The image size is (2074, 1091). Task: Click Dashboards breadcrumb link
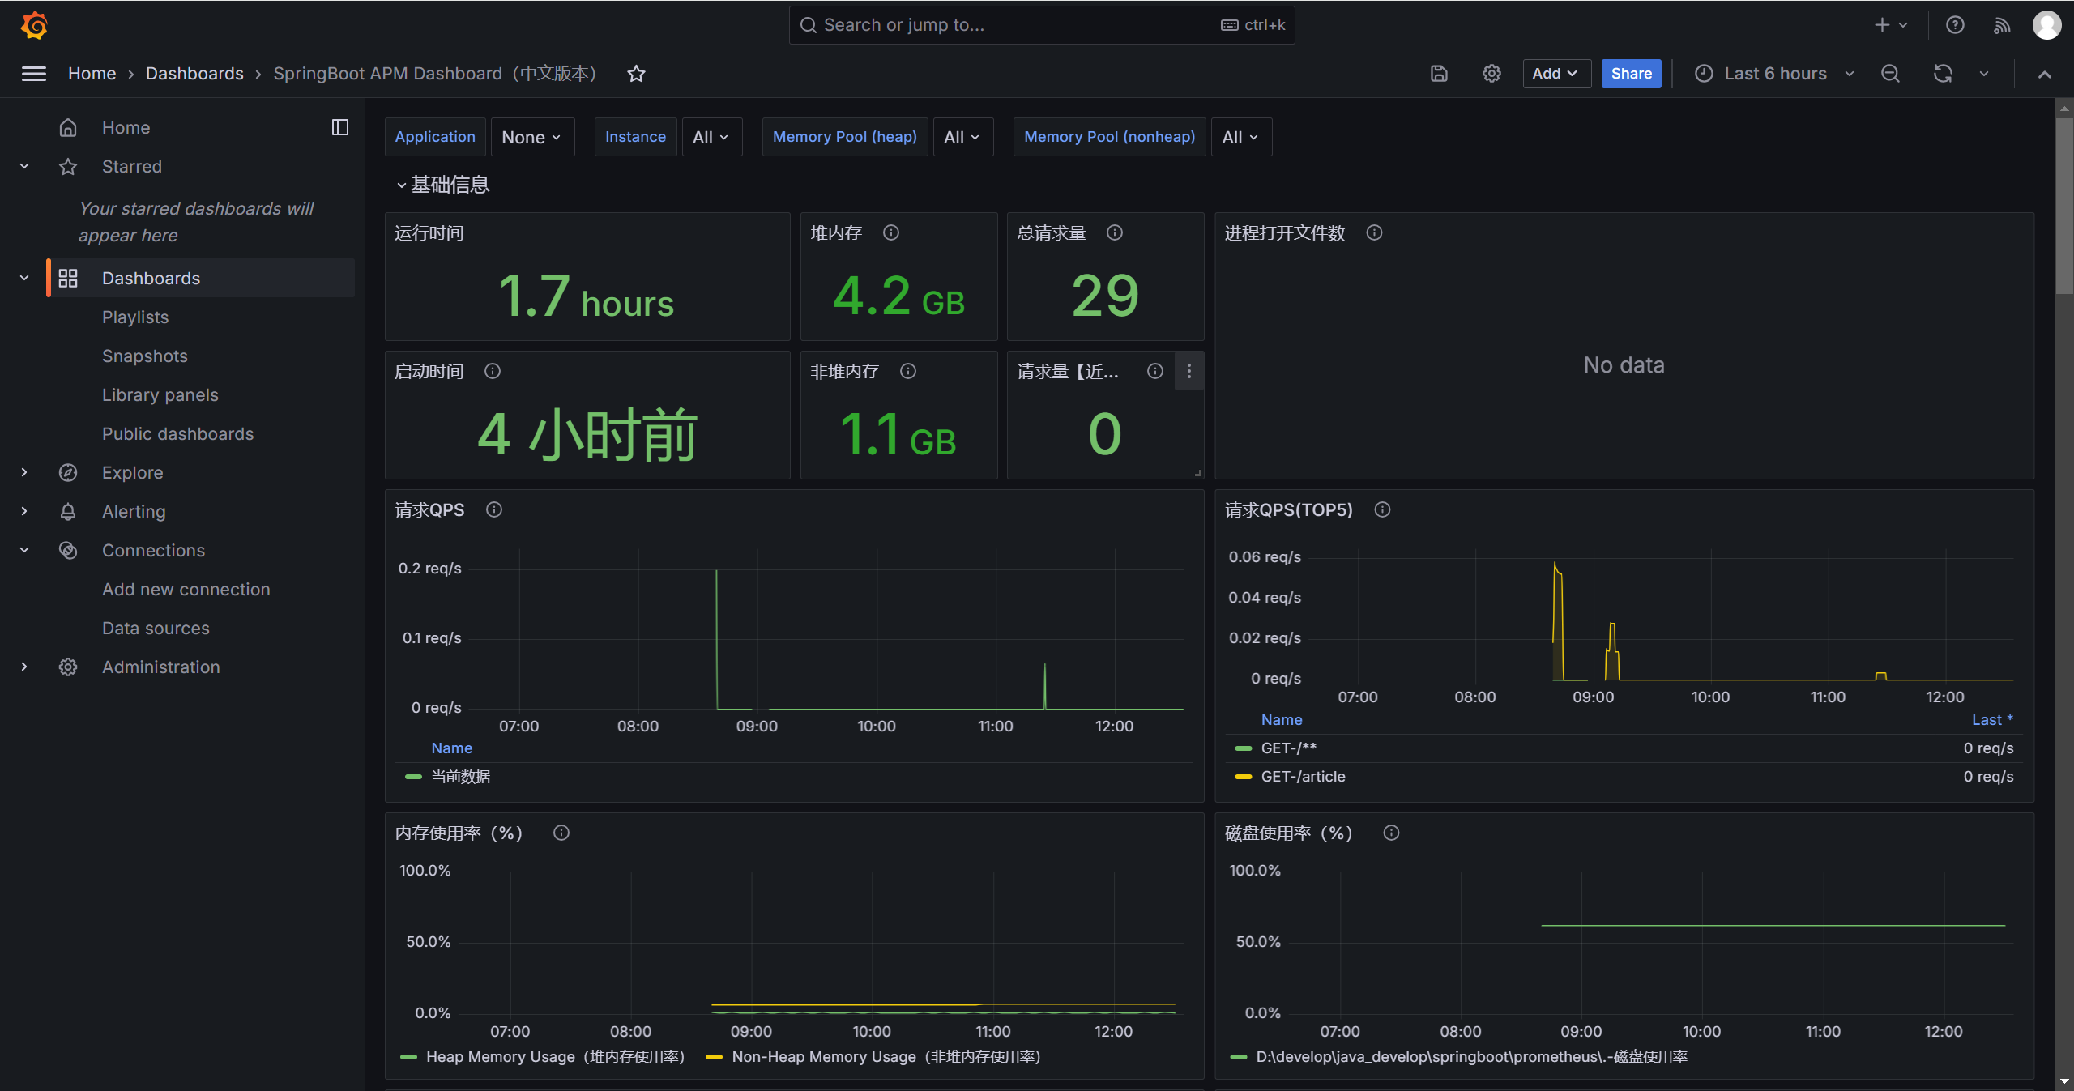[x=194, y=74]
